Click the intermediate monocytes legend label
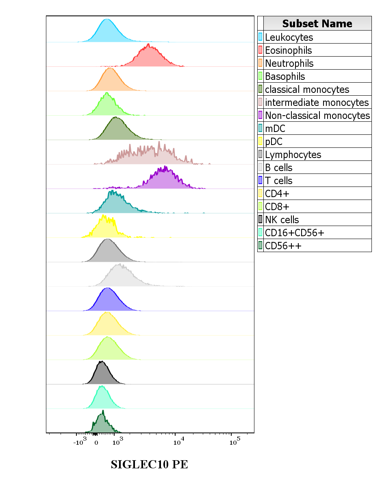380x483 pixels. (x=317, y=102)
